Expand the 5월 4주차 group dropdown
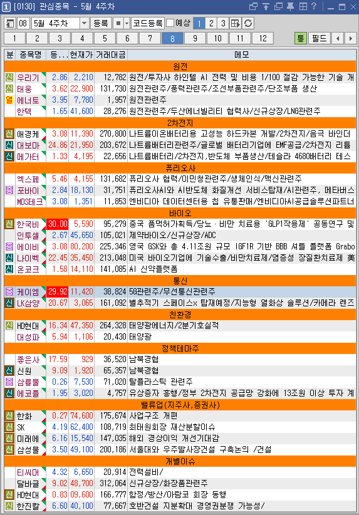Viewport: 359px width, 515px height. point(84,23)
